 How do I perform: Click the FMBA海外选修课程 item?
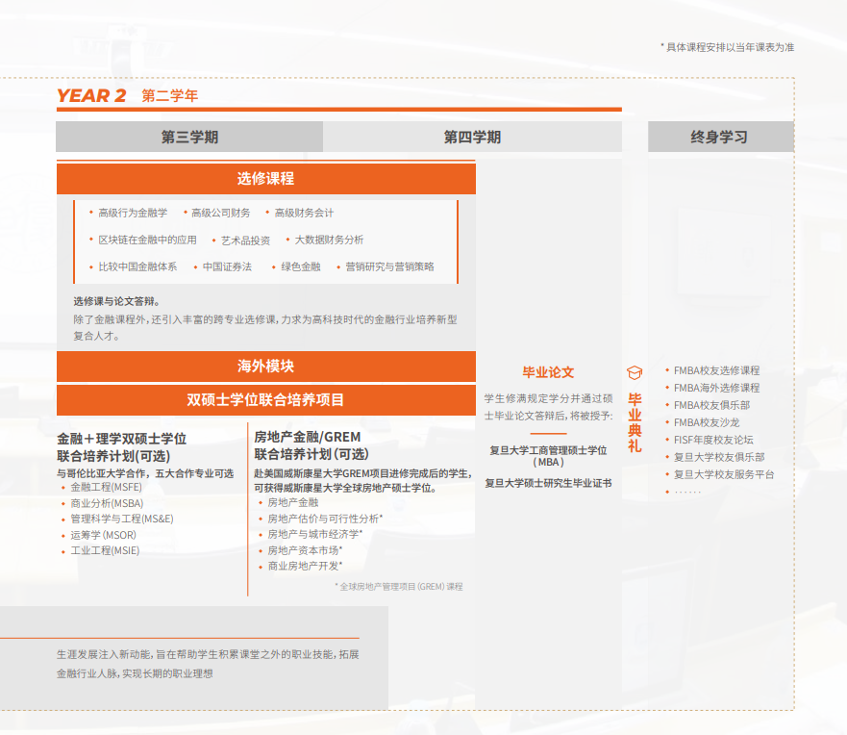coord(716,388)
